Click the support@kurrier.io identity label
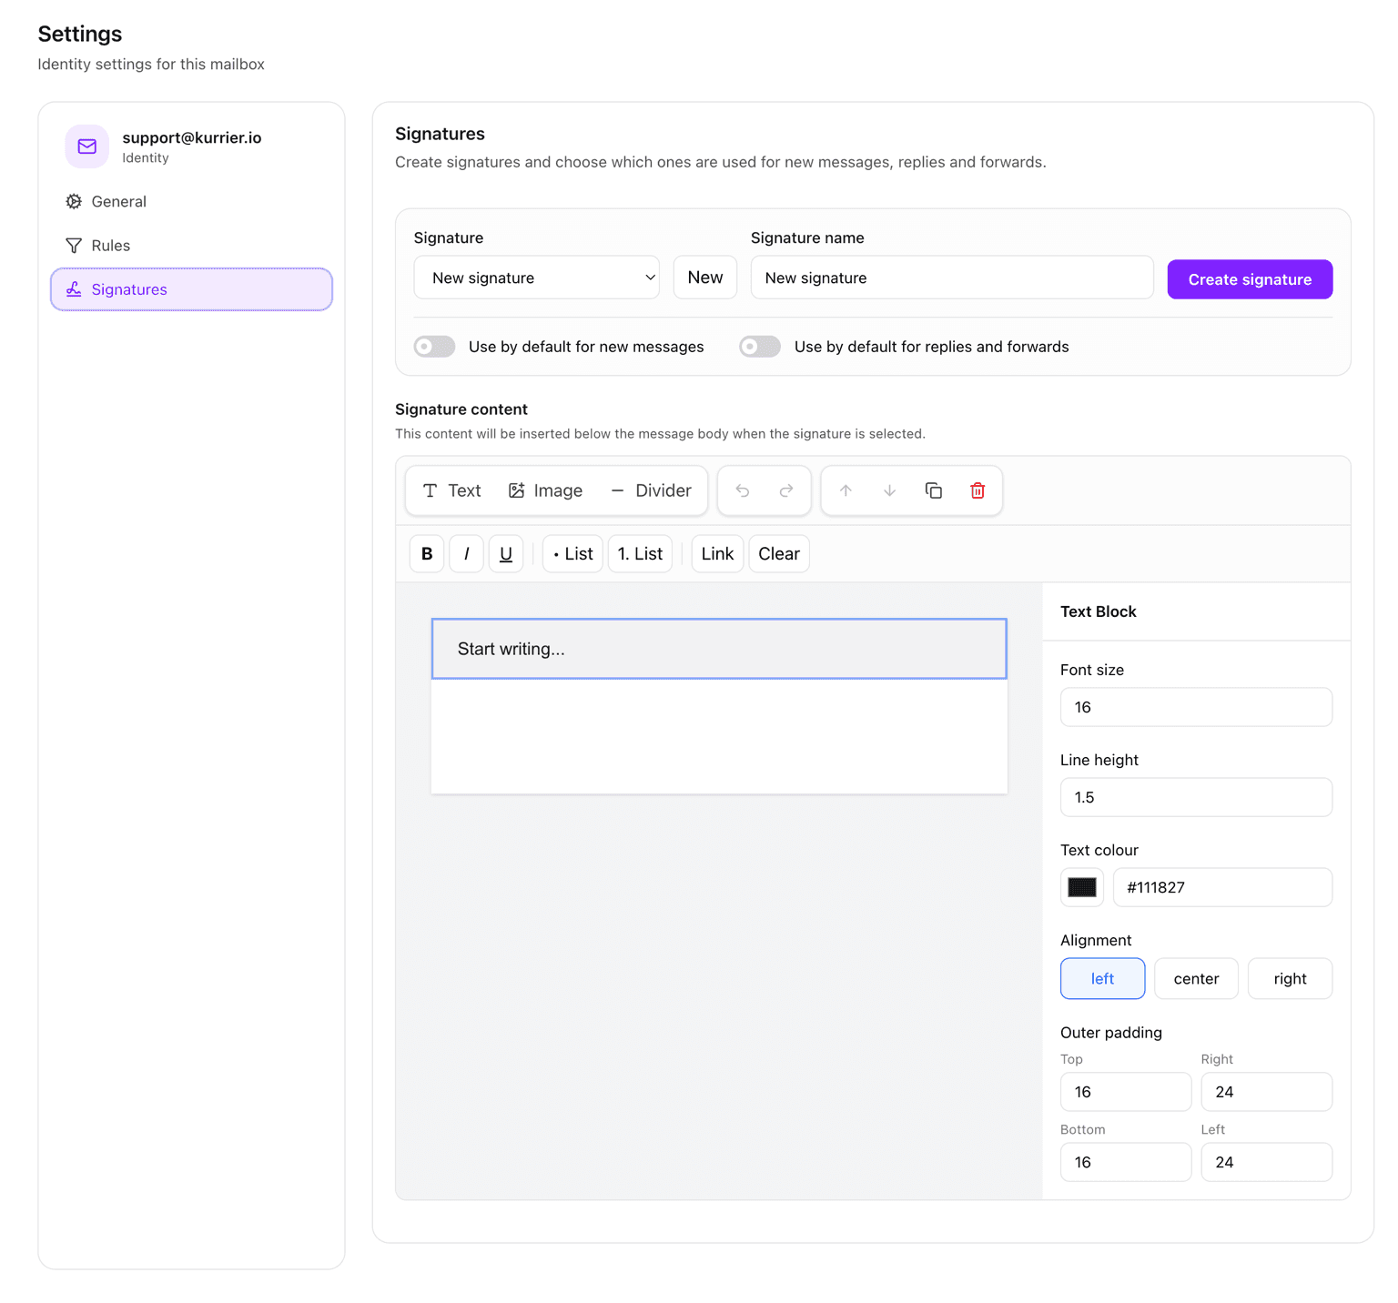 click(192, 137)
